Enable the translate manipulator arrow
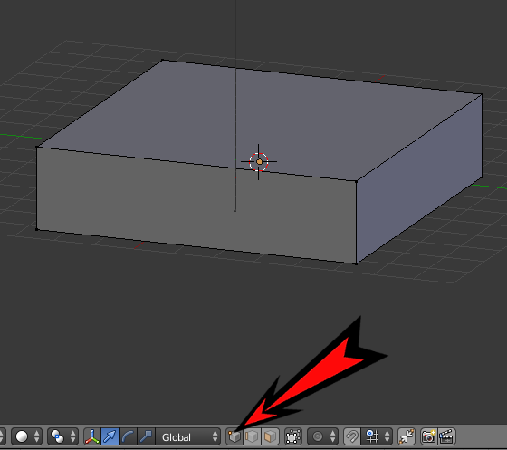This screenshot has height=450, width=507. [x=110, y=436]
